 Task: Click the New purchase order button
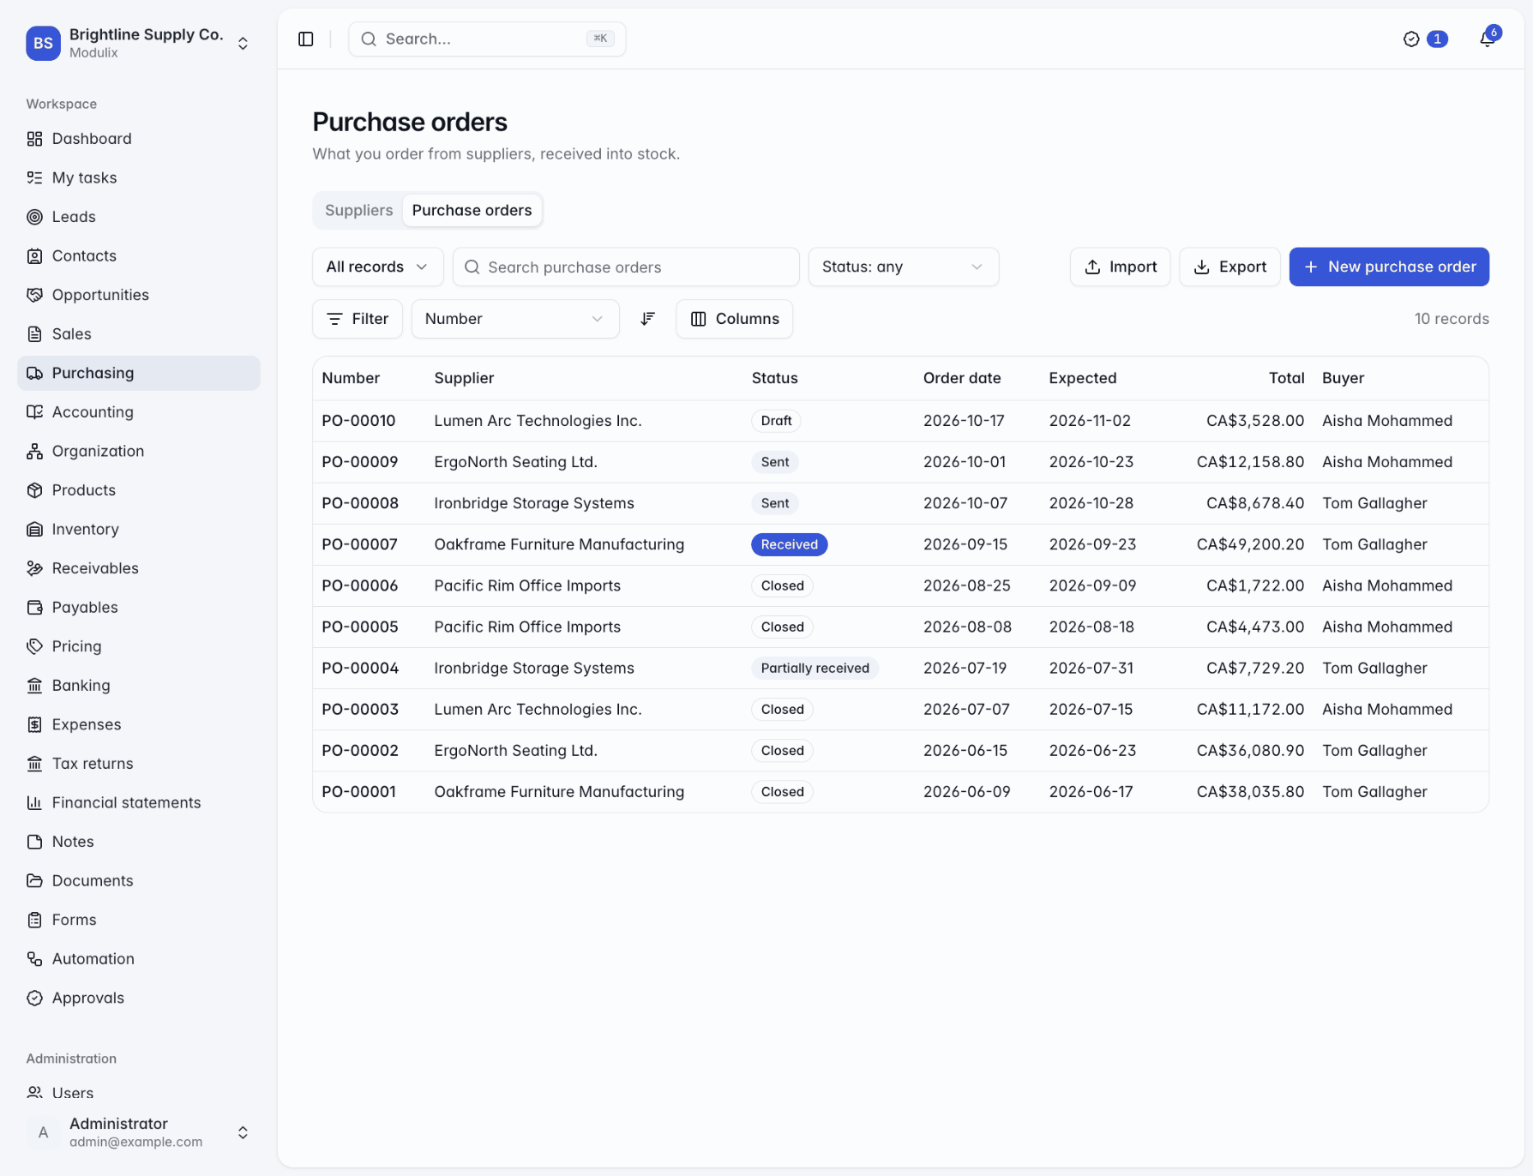(1389, 267)
